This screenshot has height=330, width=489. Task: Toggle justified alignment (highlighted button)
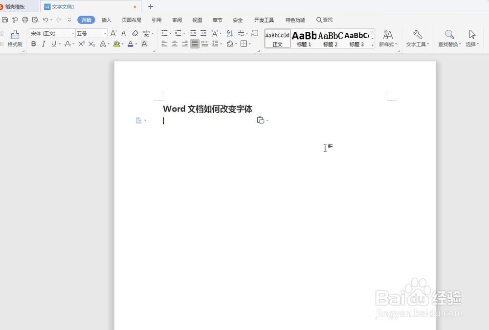[x=195, y=44]
